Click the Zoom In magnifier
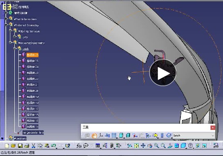The image size is (223, 156). point(157,146)
